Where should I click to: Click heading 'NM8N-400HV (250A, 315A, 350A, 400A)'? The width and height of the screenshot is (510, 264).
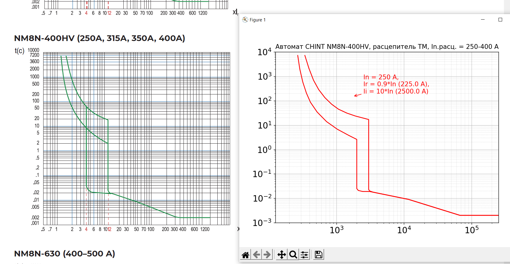[100, 38]
